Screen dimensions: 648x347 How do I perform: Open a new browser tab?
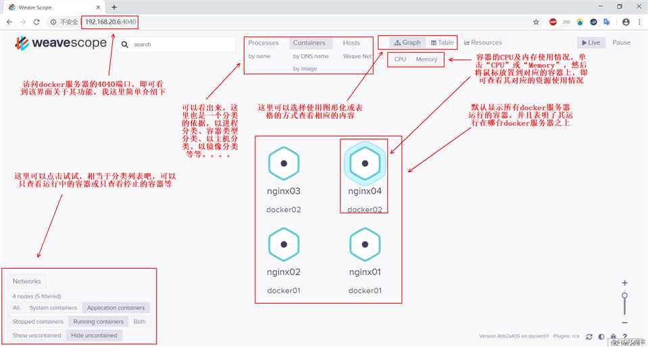click(x=114, y=7)
